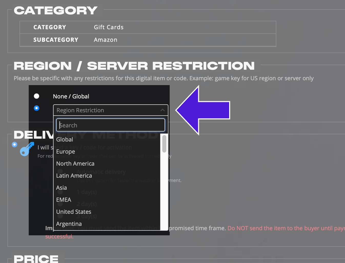
Task: Choose United States from the list
Action: click(74, 212)
